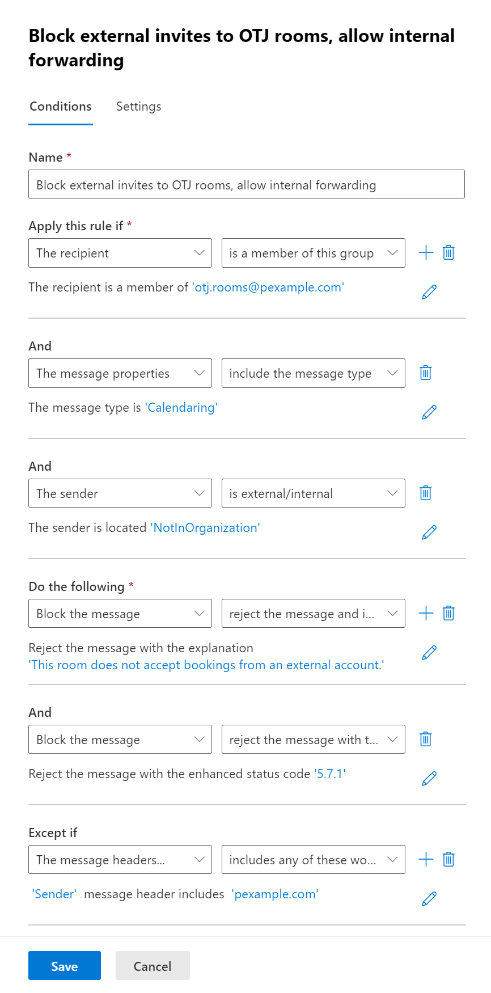
Task: Open the 'otj.rooms@pexample.com' group link
Action: [268, 288]
